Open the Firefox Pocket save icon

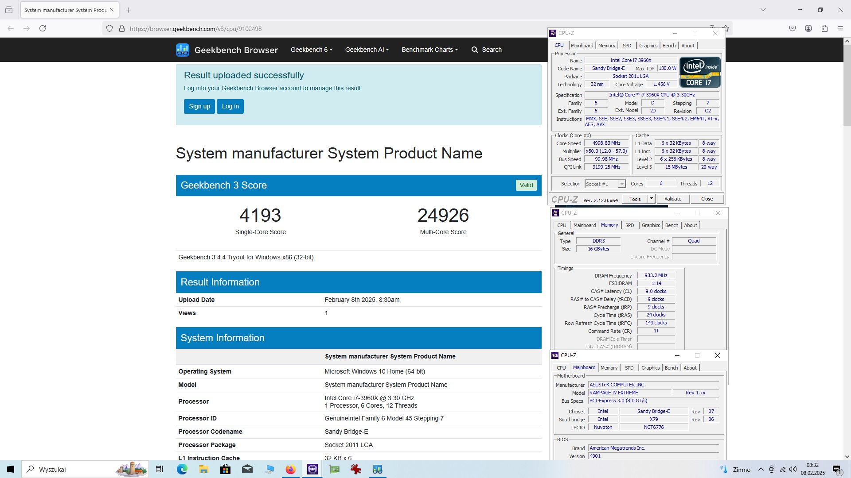click(792, 28)
